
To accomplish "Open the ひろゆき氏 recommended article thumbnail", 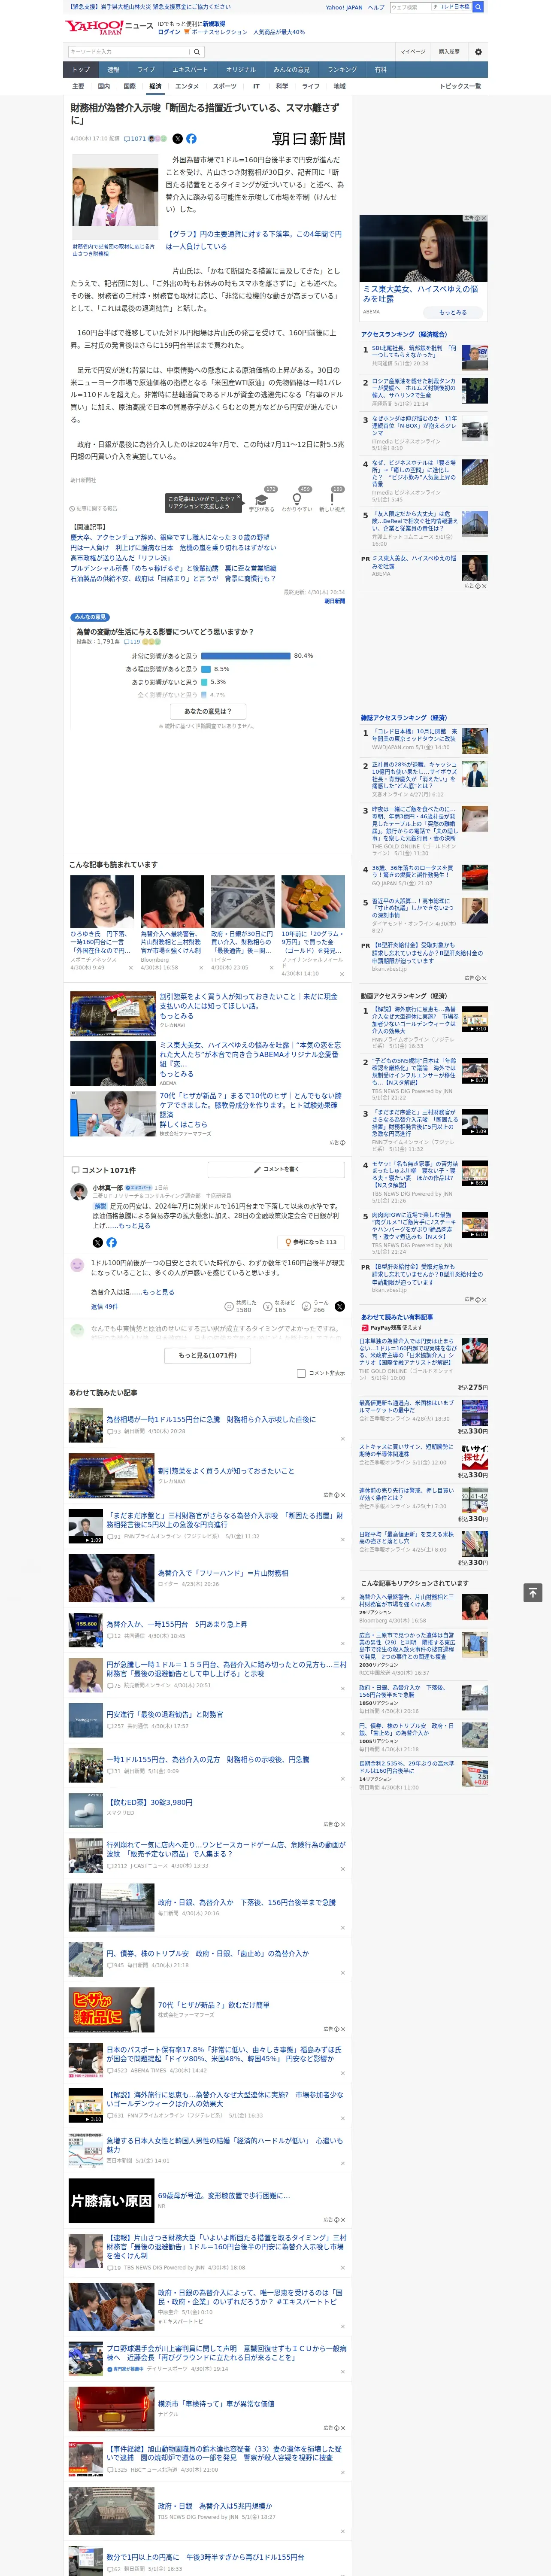I will (102, 902).
